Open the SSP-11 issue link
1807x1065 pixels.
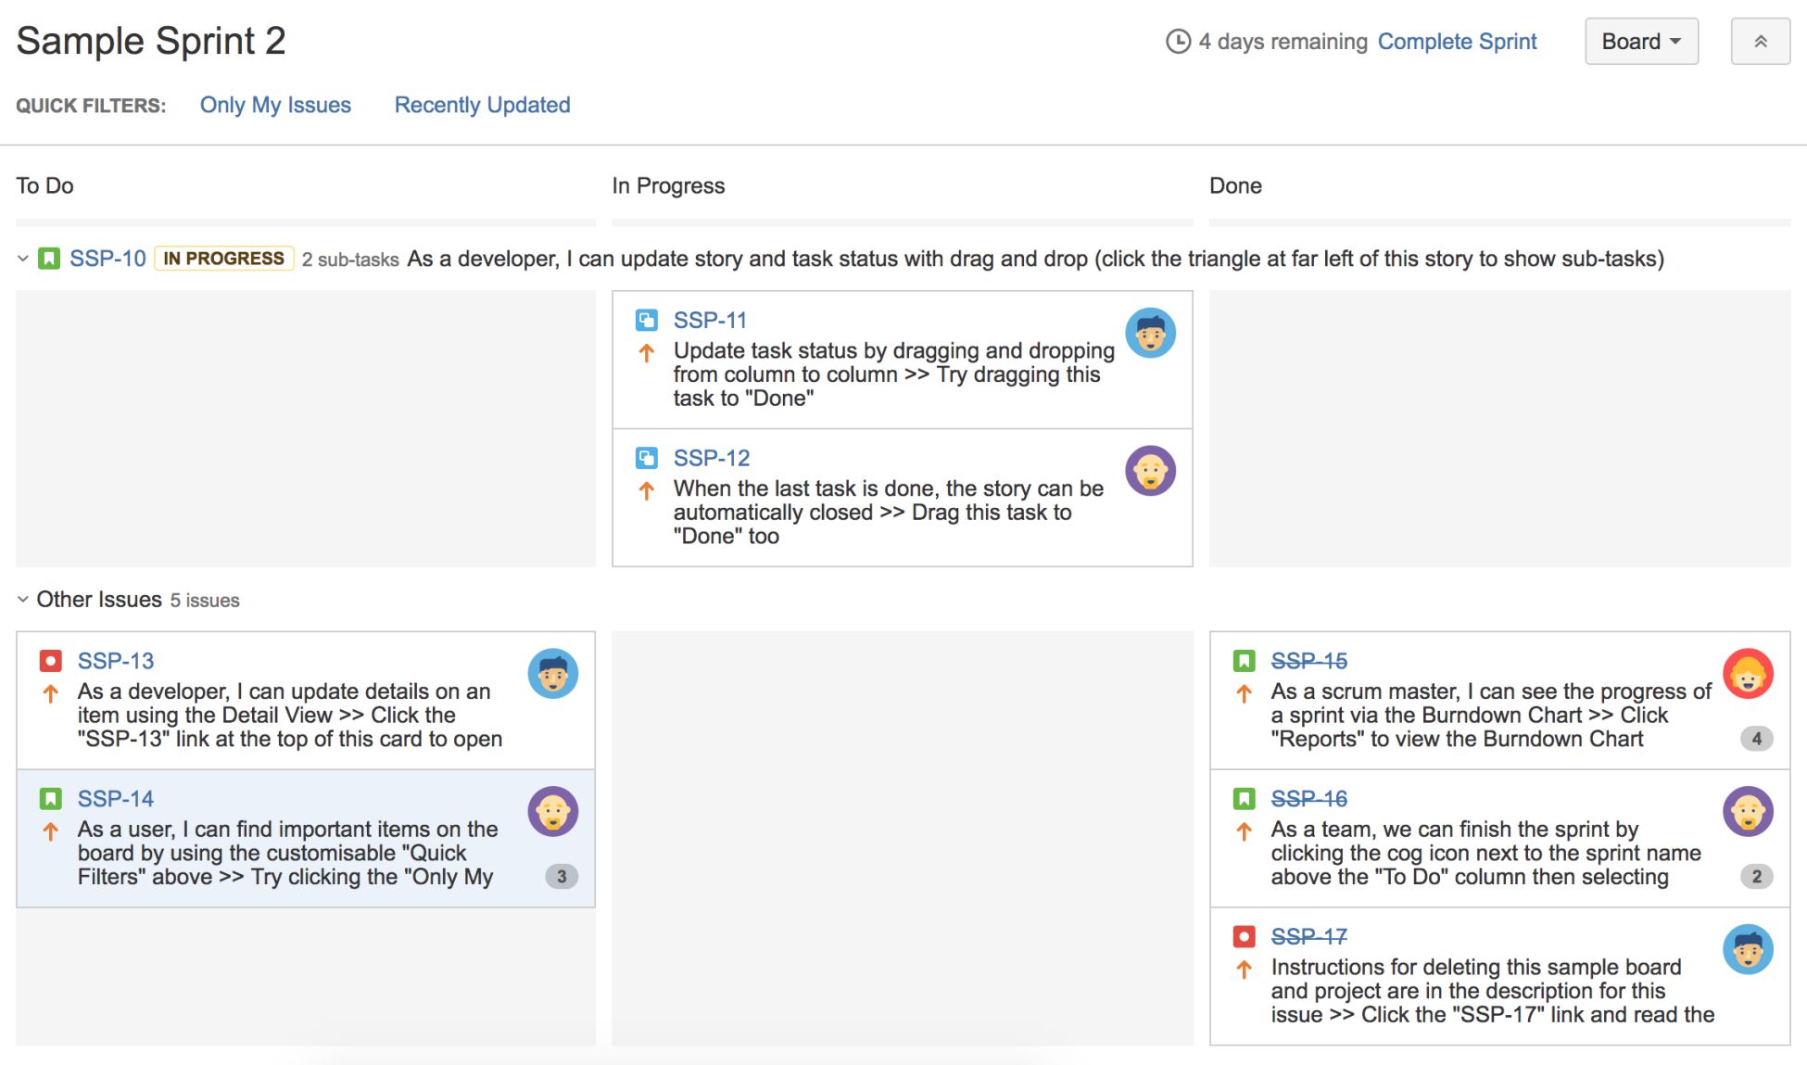point(710,320)
